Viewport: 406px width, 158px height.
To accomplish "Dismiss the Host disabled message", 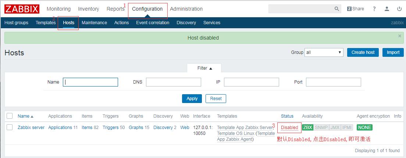I will pos(400,36).
